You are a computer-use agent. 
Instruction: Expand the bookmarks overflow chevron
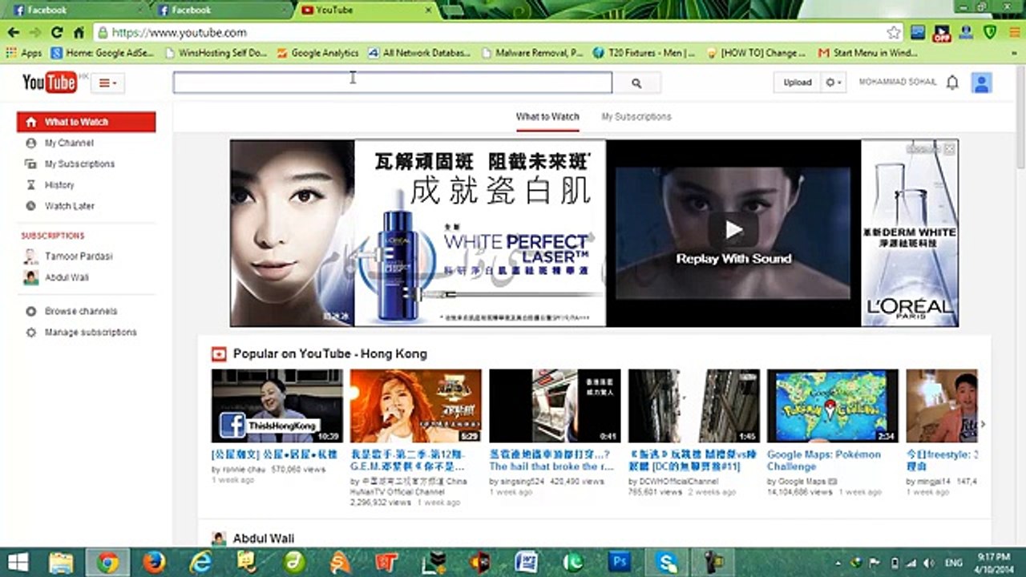click(1014, 53)
